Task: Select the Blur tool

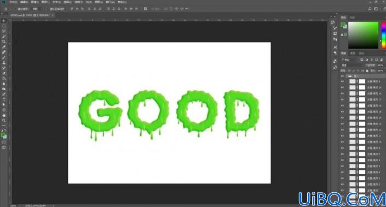Action: pos(4,84)
